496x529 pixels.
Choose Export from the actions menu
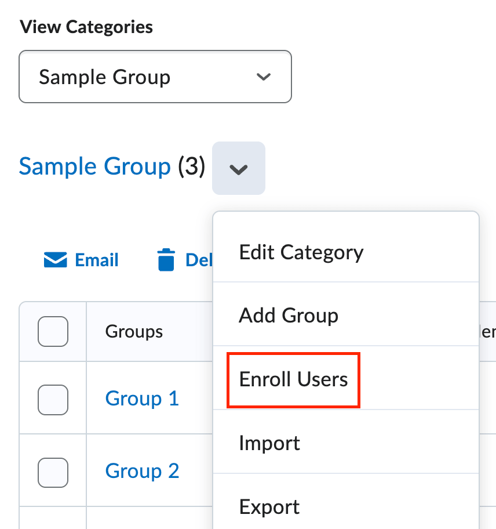click(x=269, y=506)
